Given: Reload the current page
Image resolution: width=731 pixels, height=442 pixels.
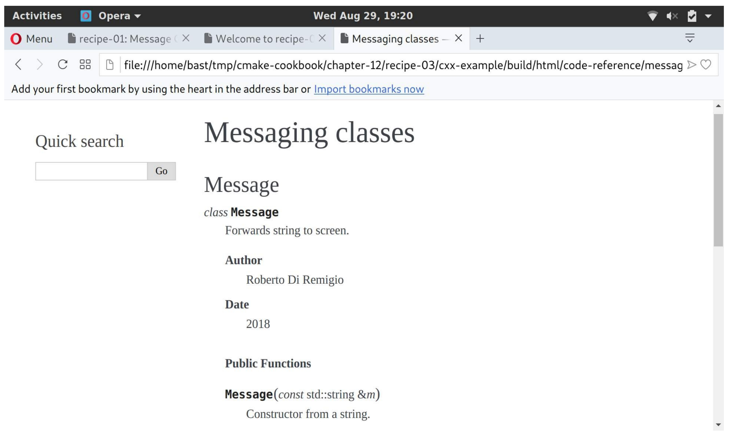Looking at the screenshot, I should pyautogui.click(x=63, y=65).
